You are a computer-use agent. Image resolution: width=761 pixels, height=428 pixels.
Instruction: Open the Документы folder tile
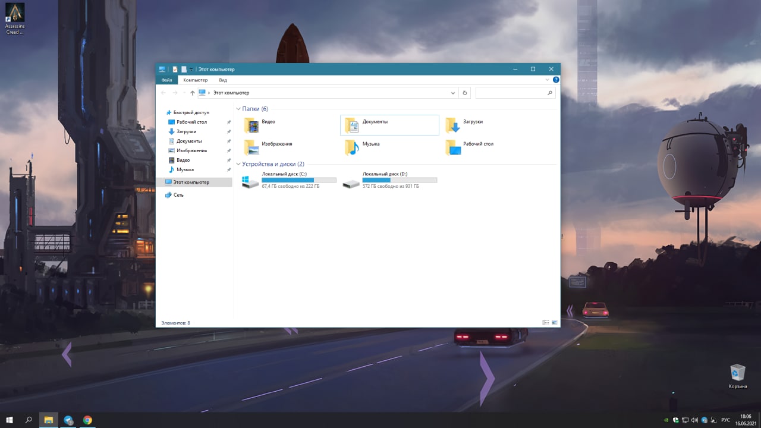(389, 125)
